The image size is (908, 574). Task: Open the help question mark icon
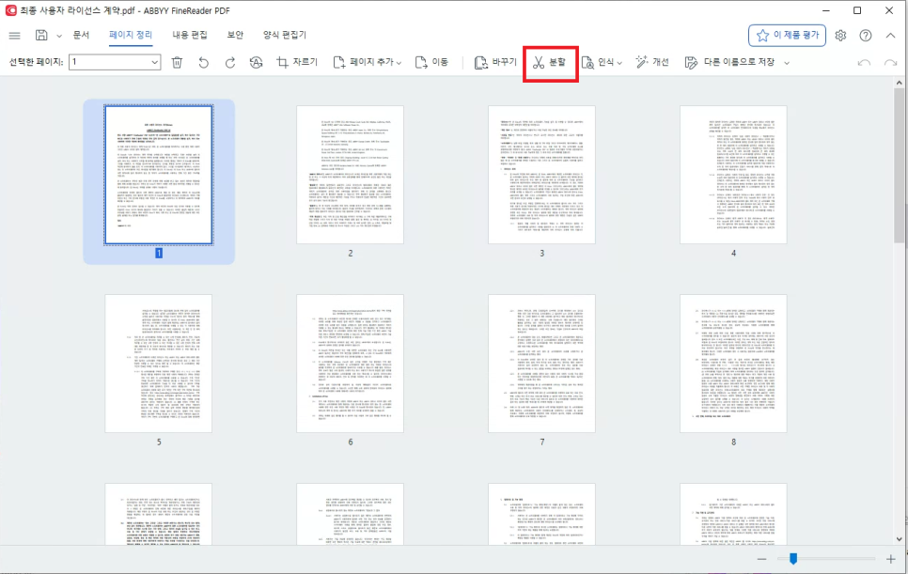coord(866,36)
